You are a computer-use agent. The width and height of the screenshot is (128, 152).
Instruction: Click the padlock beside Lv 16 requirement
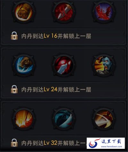point(14,36)
